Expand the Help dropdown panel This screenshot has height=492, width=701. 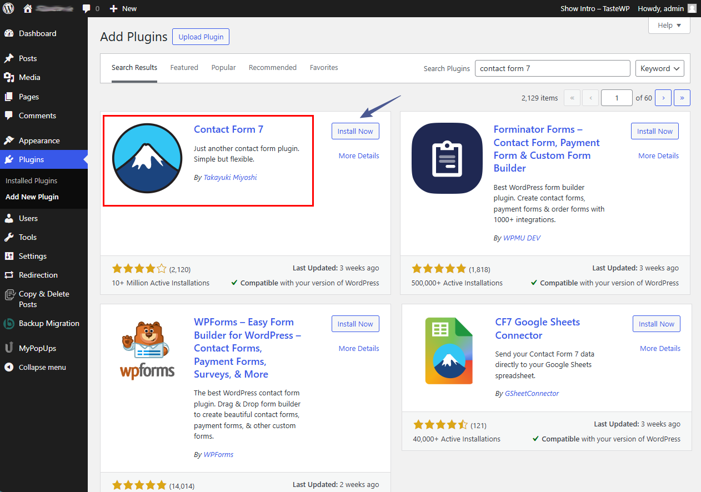point(669,26)
